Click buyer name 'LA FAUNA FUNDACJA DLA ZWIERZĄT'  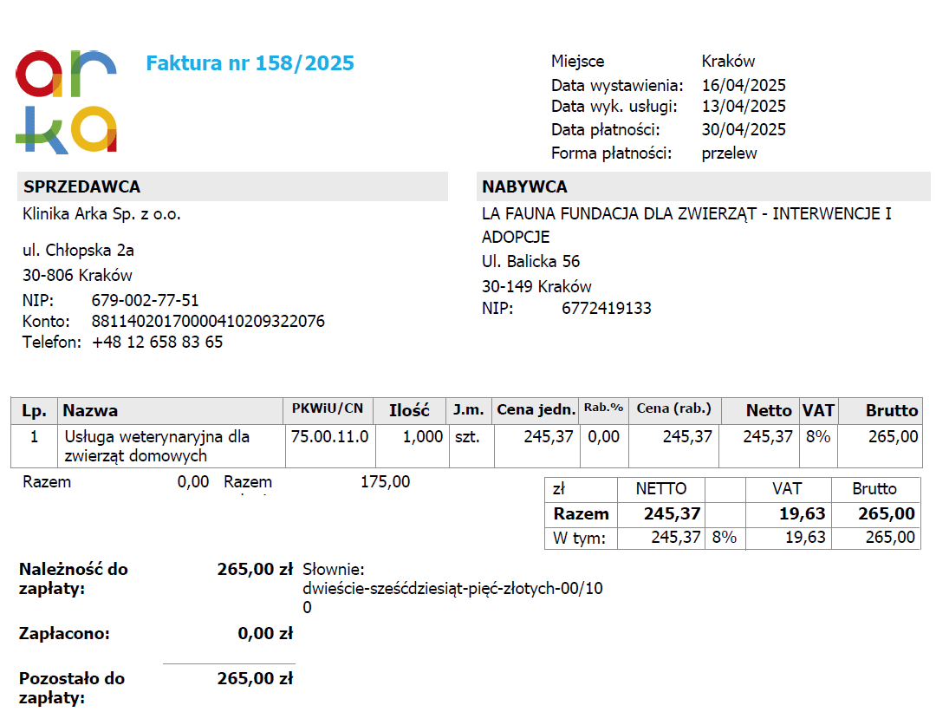click(619, 213)
